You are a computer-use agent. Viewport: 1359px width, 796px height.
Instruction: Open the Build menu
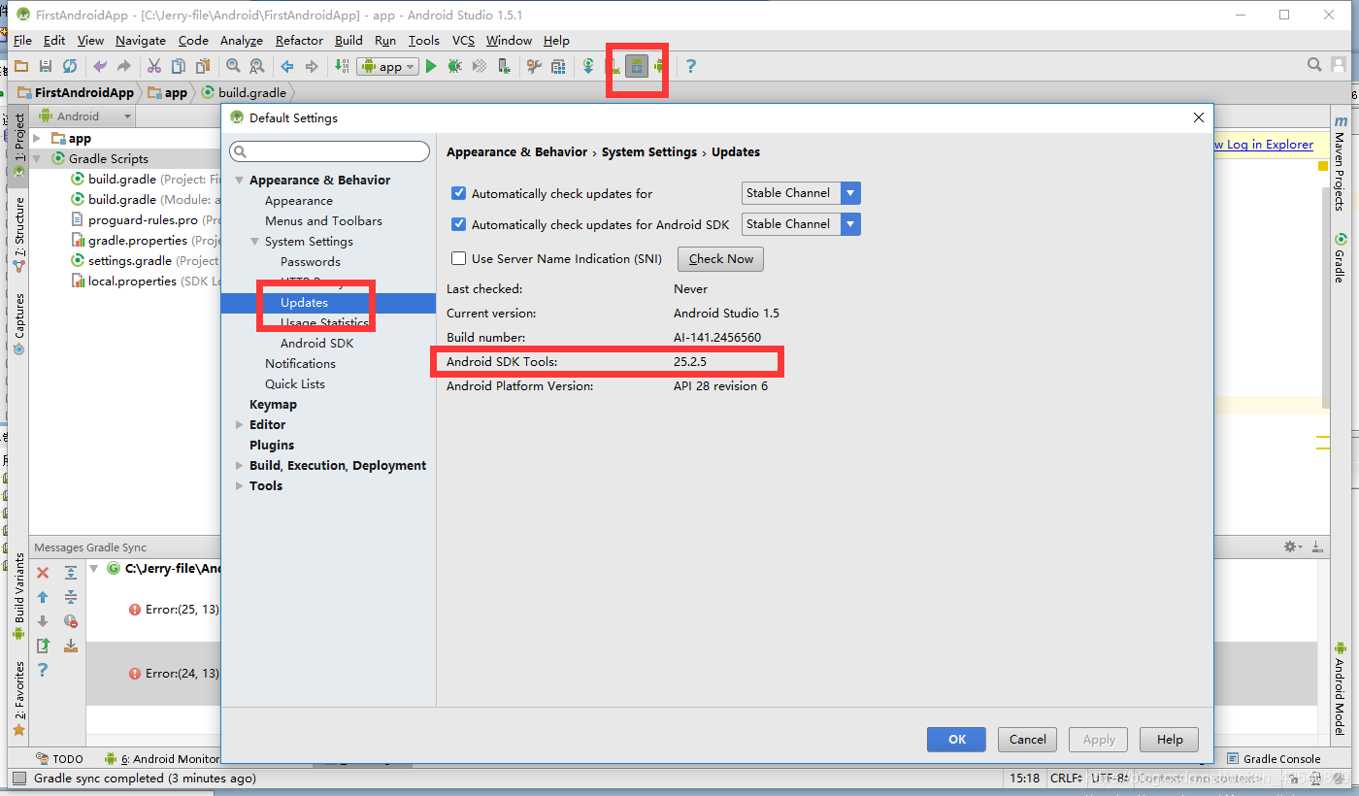pos(348,41)
